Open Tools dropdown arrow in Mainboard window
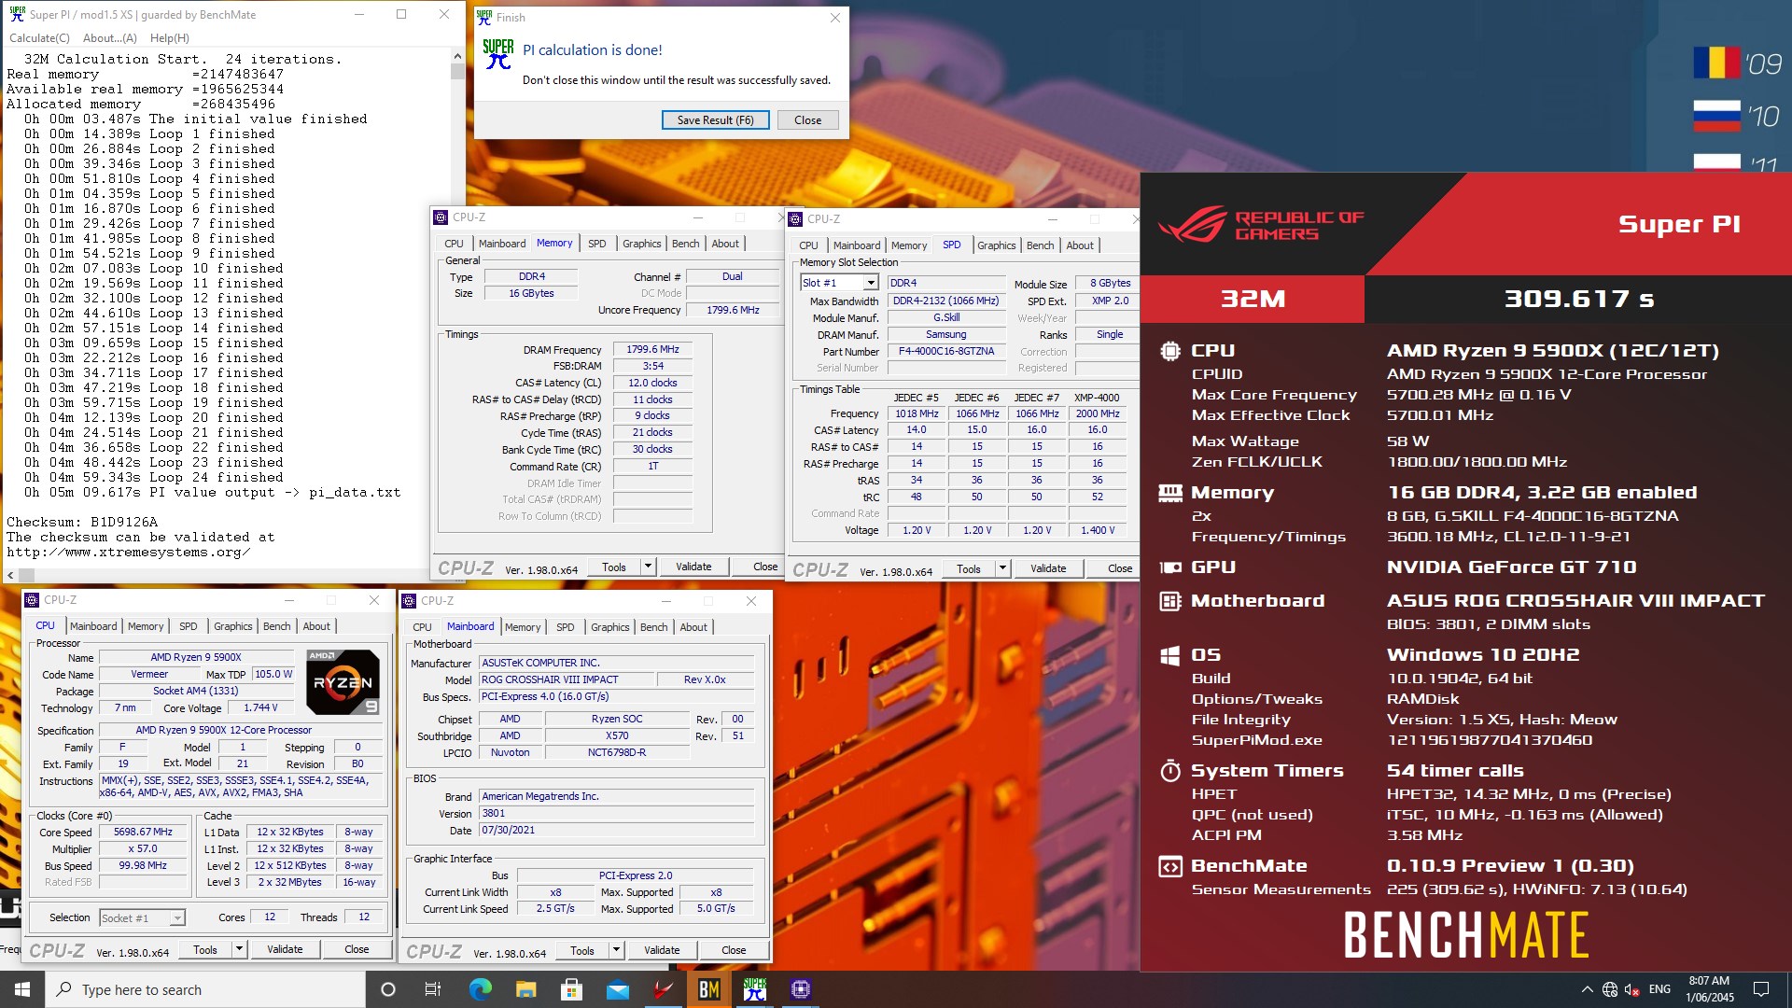The width and height of the screenshot is (1792, 1008). (616, 950)
